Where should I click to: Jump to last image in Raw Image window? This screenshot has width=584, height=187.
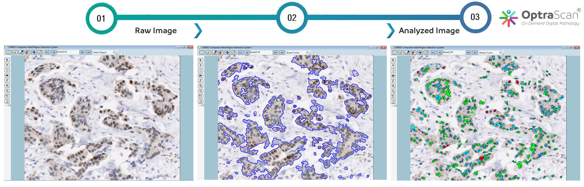(x=88, y=52)
